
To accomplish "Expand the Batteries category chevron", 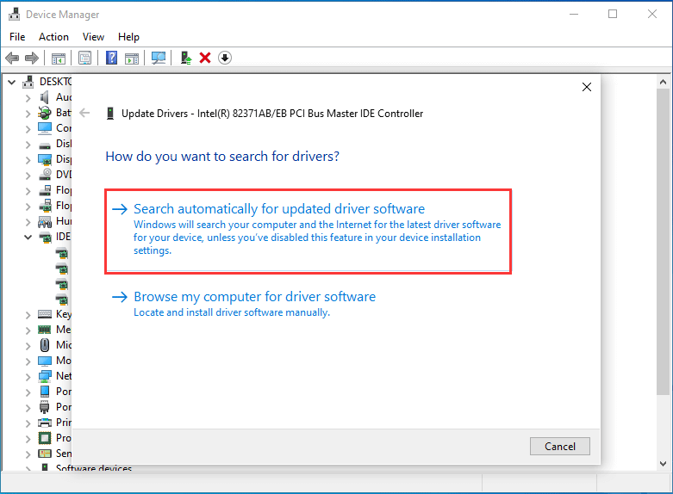I will (28, 114).
